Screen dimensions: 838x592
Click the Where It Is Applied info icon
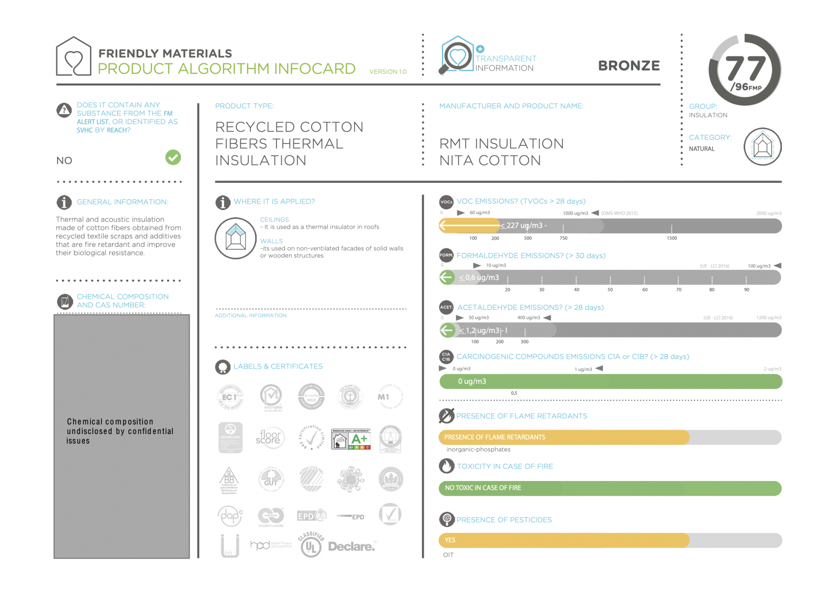[223, 202]
